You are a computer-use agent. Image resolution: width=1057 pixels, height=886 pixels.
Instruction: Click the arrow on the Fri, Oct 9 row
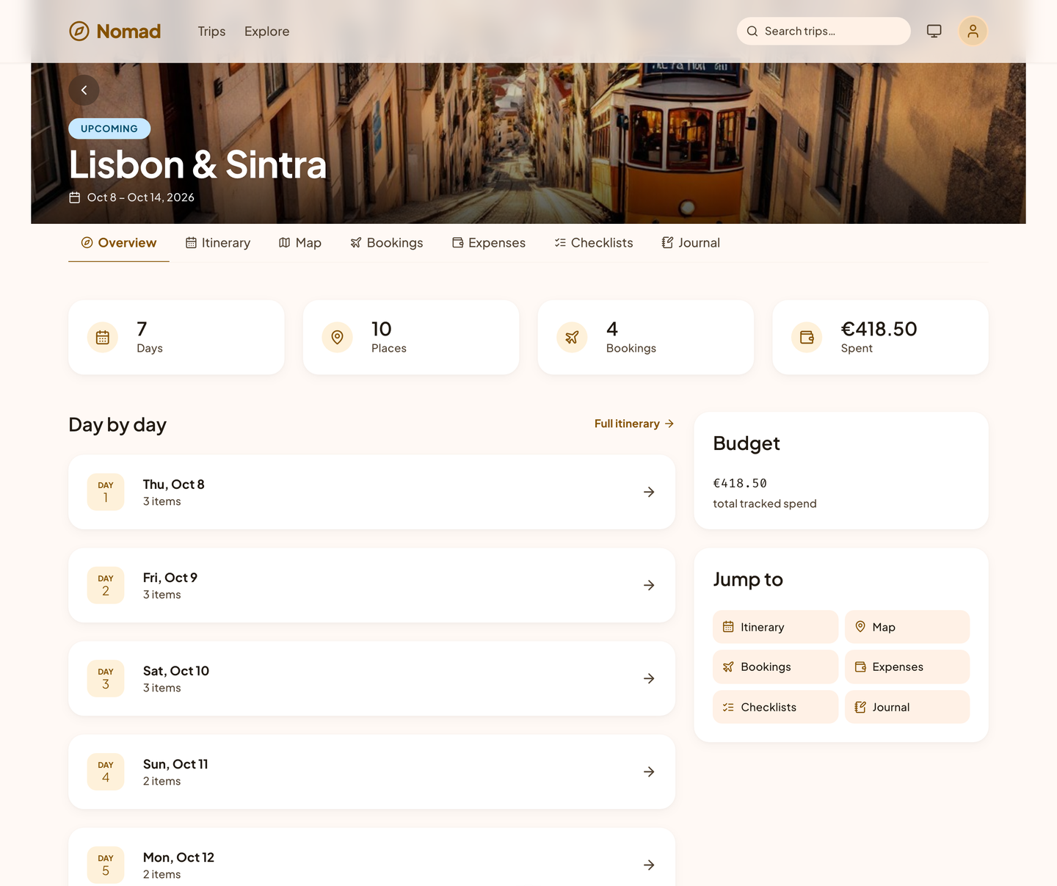(649, 585)
